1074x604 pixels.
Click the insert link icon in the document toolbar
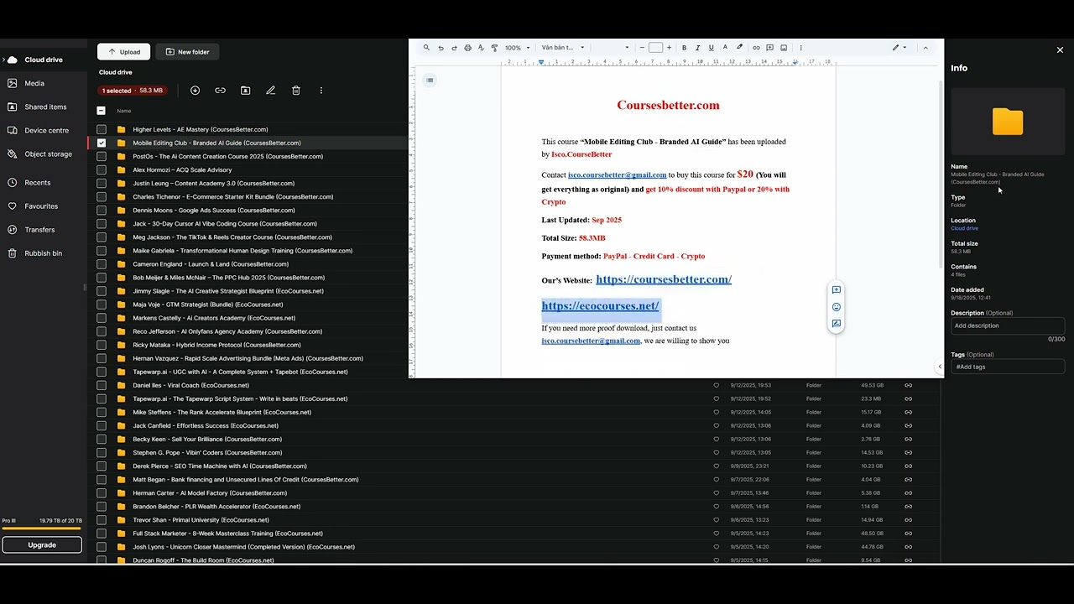point(756,48)
